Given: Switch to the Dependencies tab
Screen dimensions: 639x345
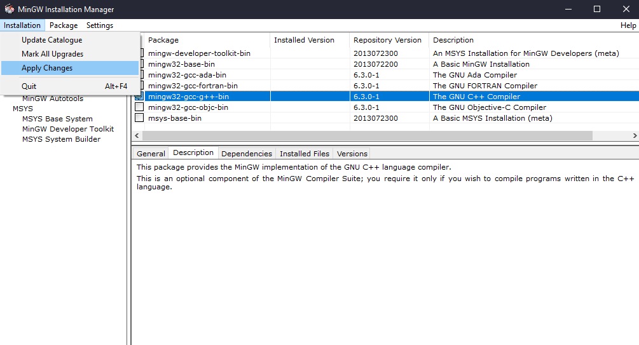Looking at the screenshot, I should pyautogui.click(x=247, y=154).
